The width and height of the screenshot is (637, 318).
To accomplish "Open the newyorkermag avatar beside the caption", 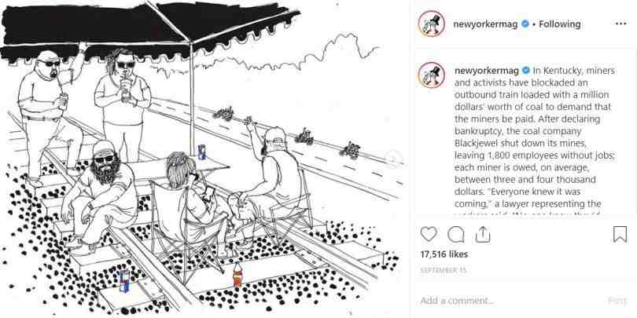I will tap(432, 75).
